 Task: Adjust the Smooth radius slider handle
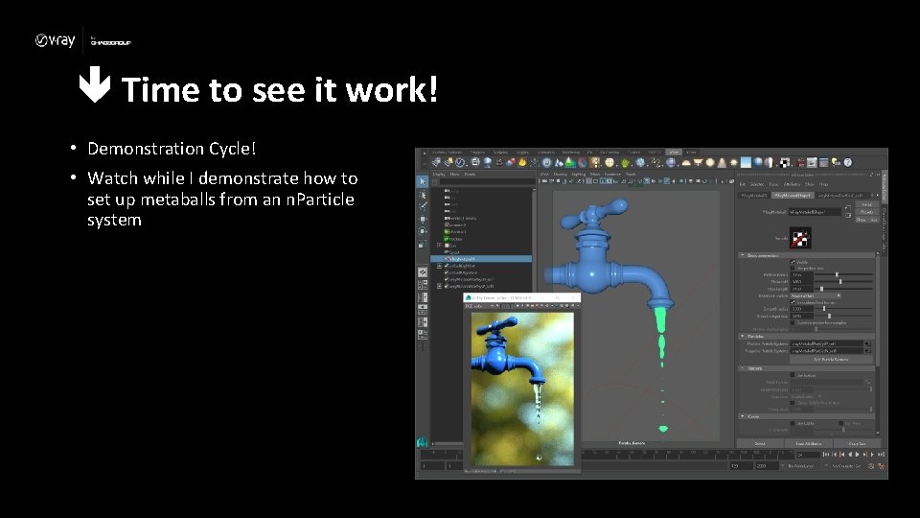tap(824, 309)
